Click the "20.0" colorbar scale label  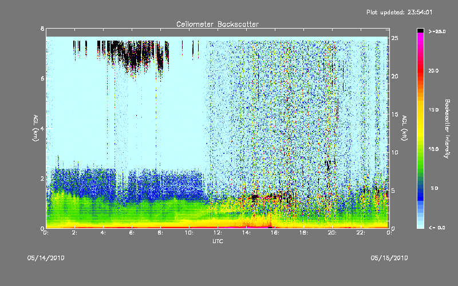[x=434, y=70]
